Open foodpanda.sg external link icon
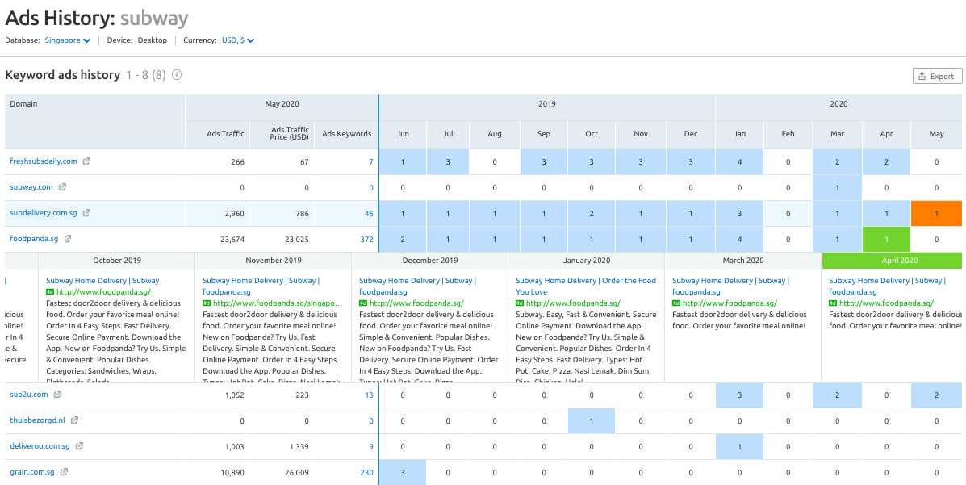The image size is (966, 485). click(x=68, y=239)
